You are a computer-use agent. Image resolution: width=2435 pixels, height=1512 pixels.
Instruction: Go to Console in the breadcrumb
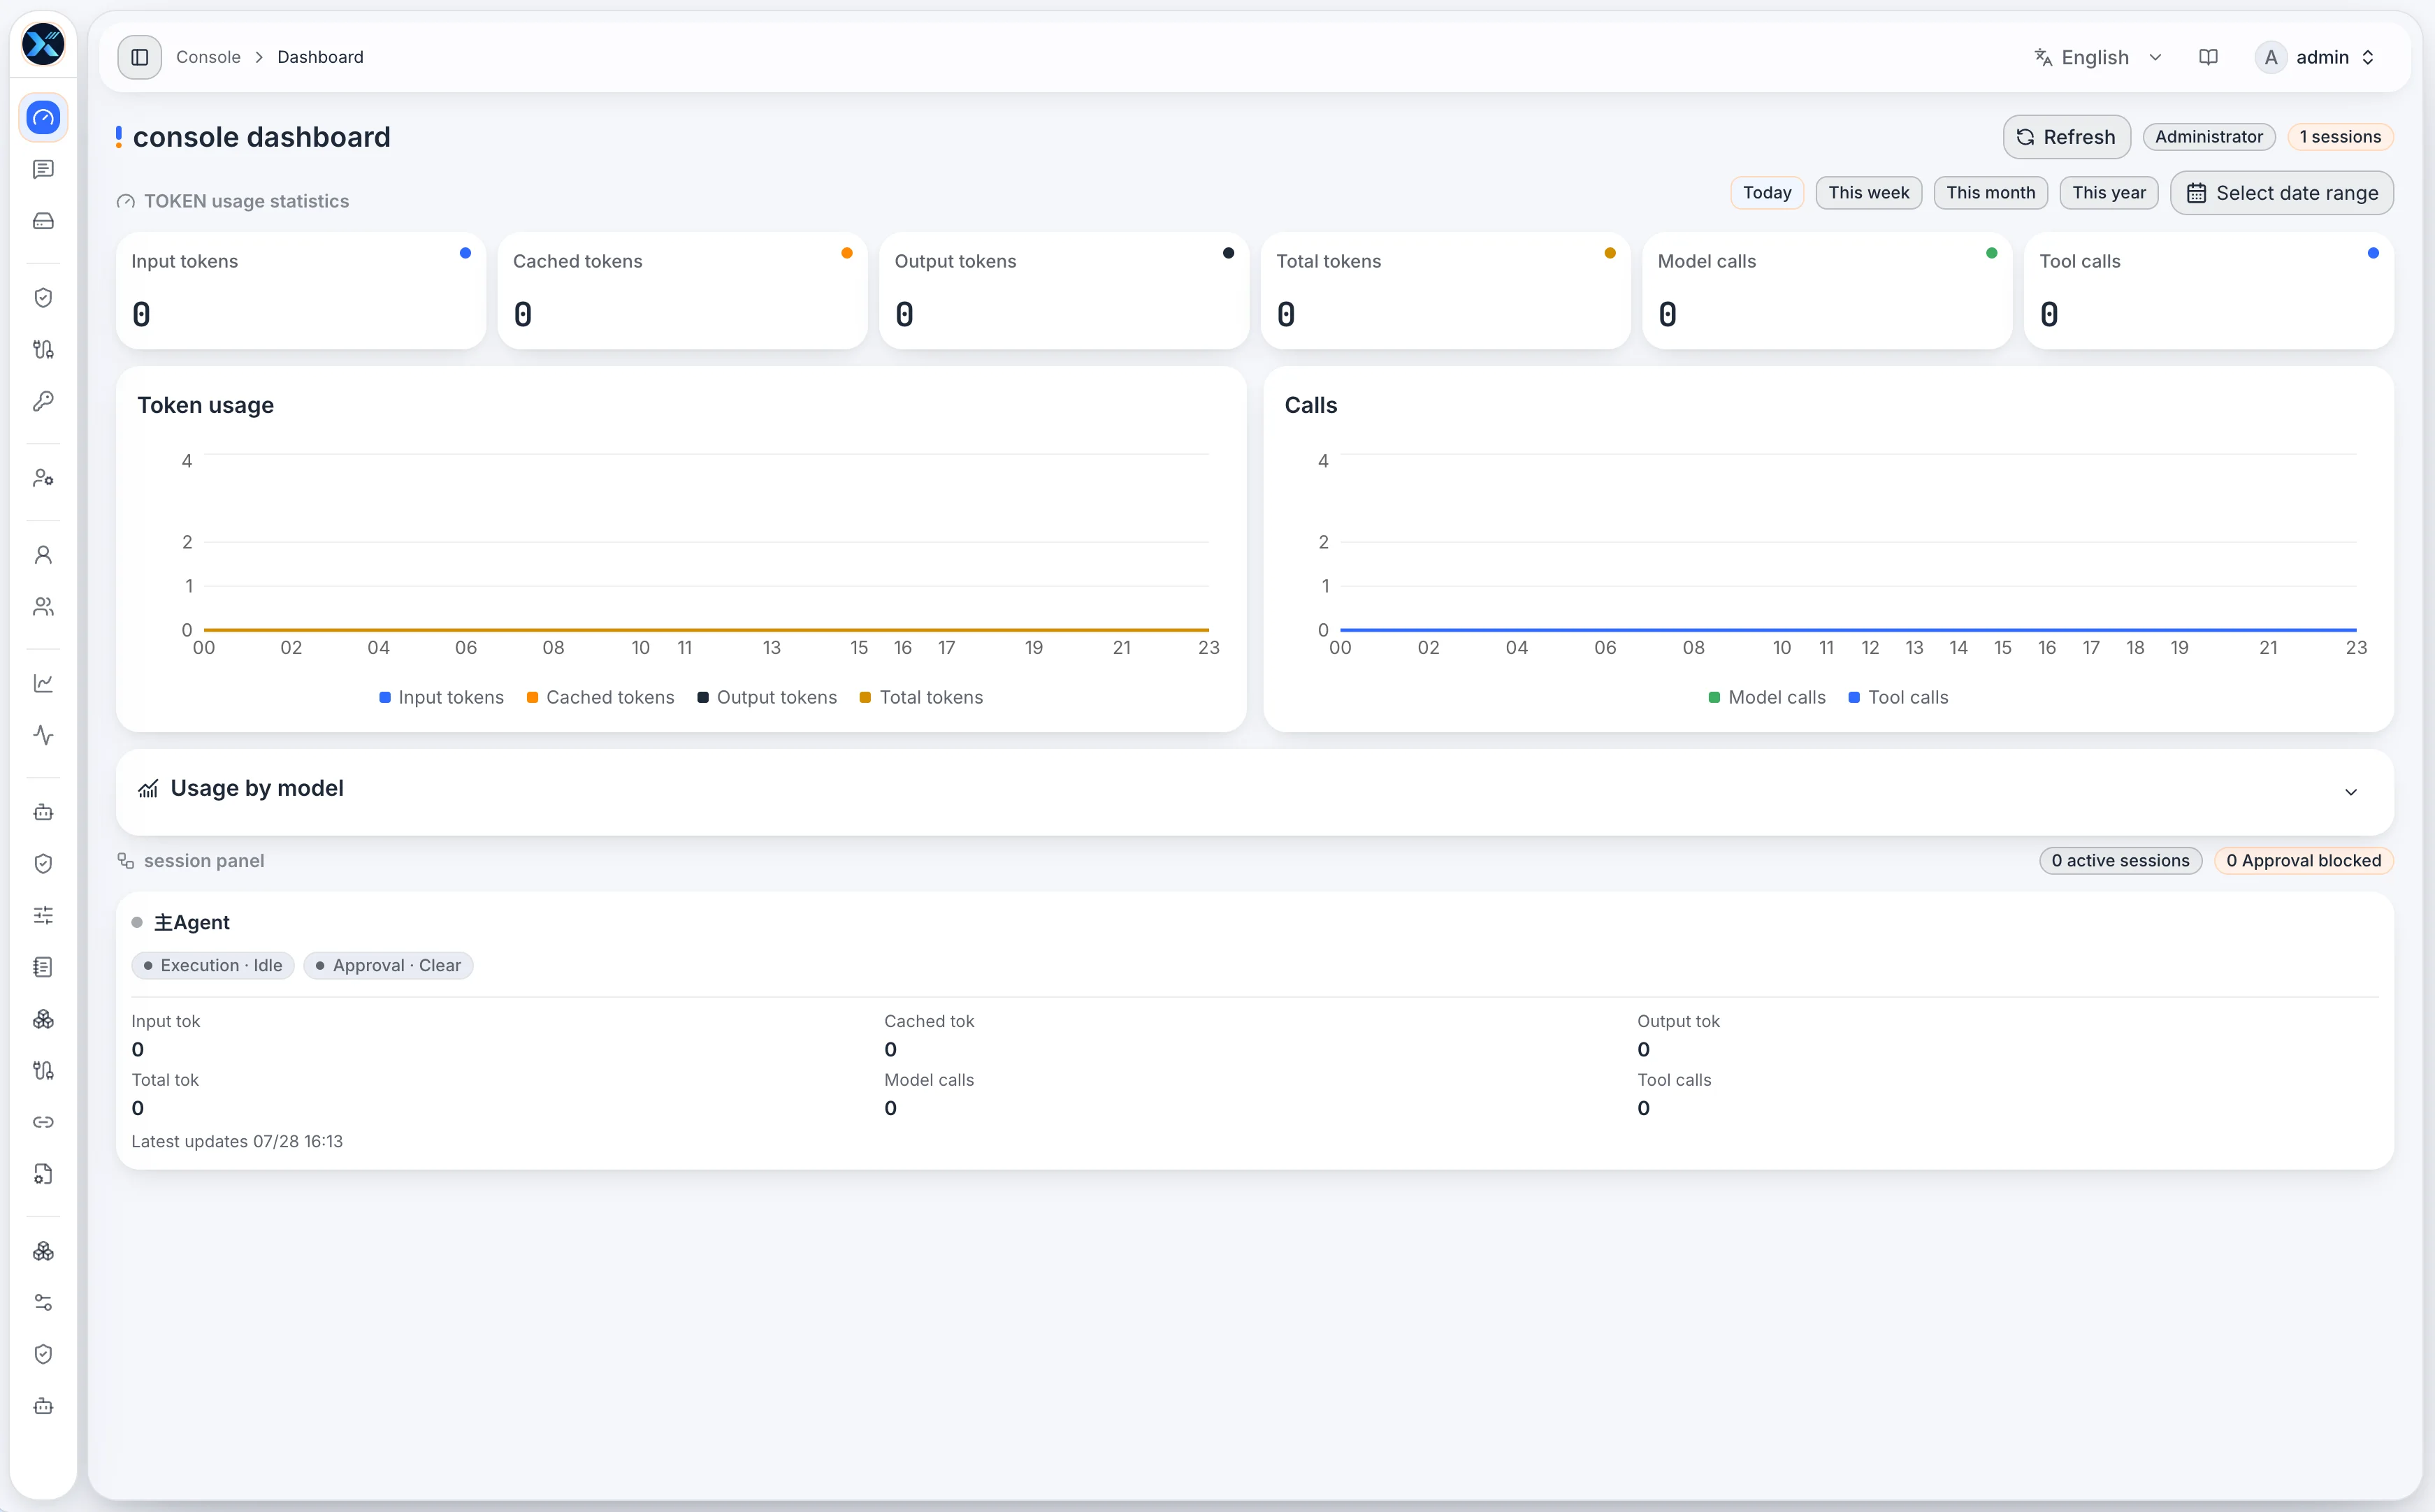[x=208, y=57]
